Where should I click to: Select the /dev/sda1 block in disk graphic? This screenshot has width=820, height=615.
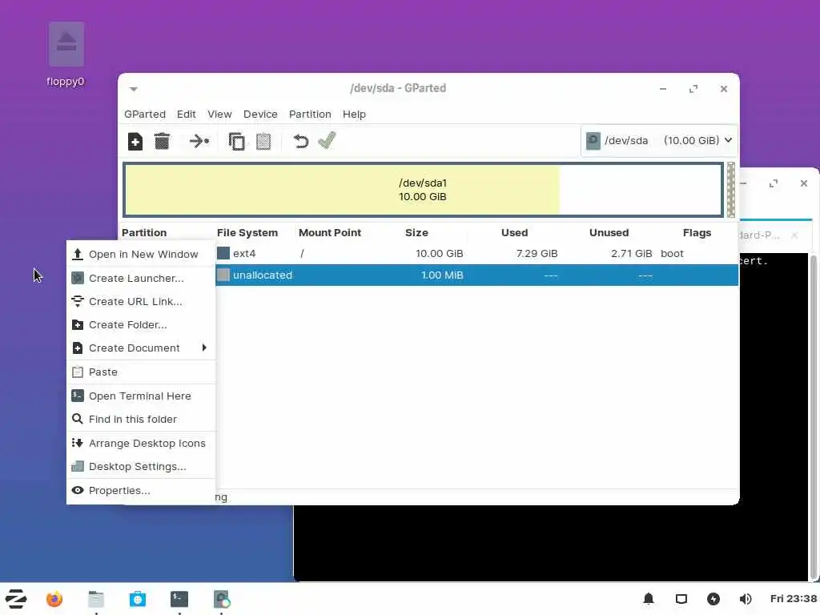coord(423,190)
